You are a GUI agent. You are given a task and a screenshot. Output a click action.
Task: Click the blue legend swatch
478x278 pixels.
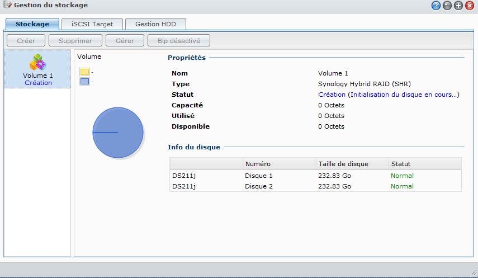pos(84,82)
